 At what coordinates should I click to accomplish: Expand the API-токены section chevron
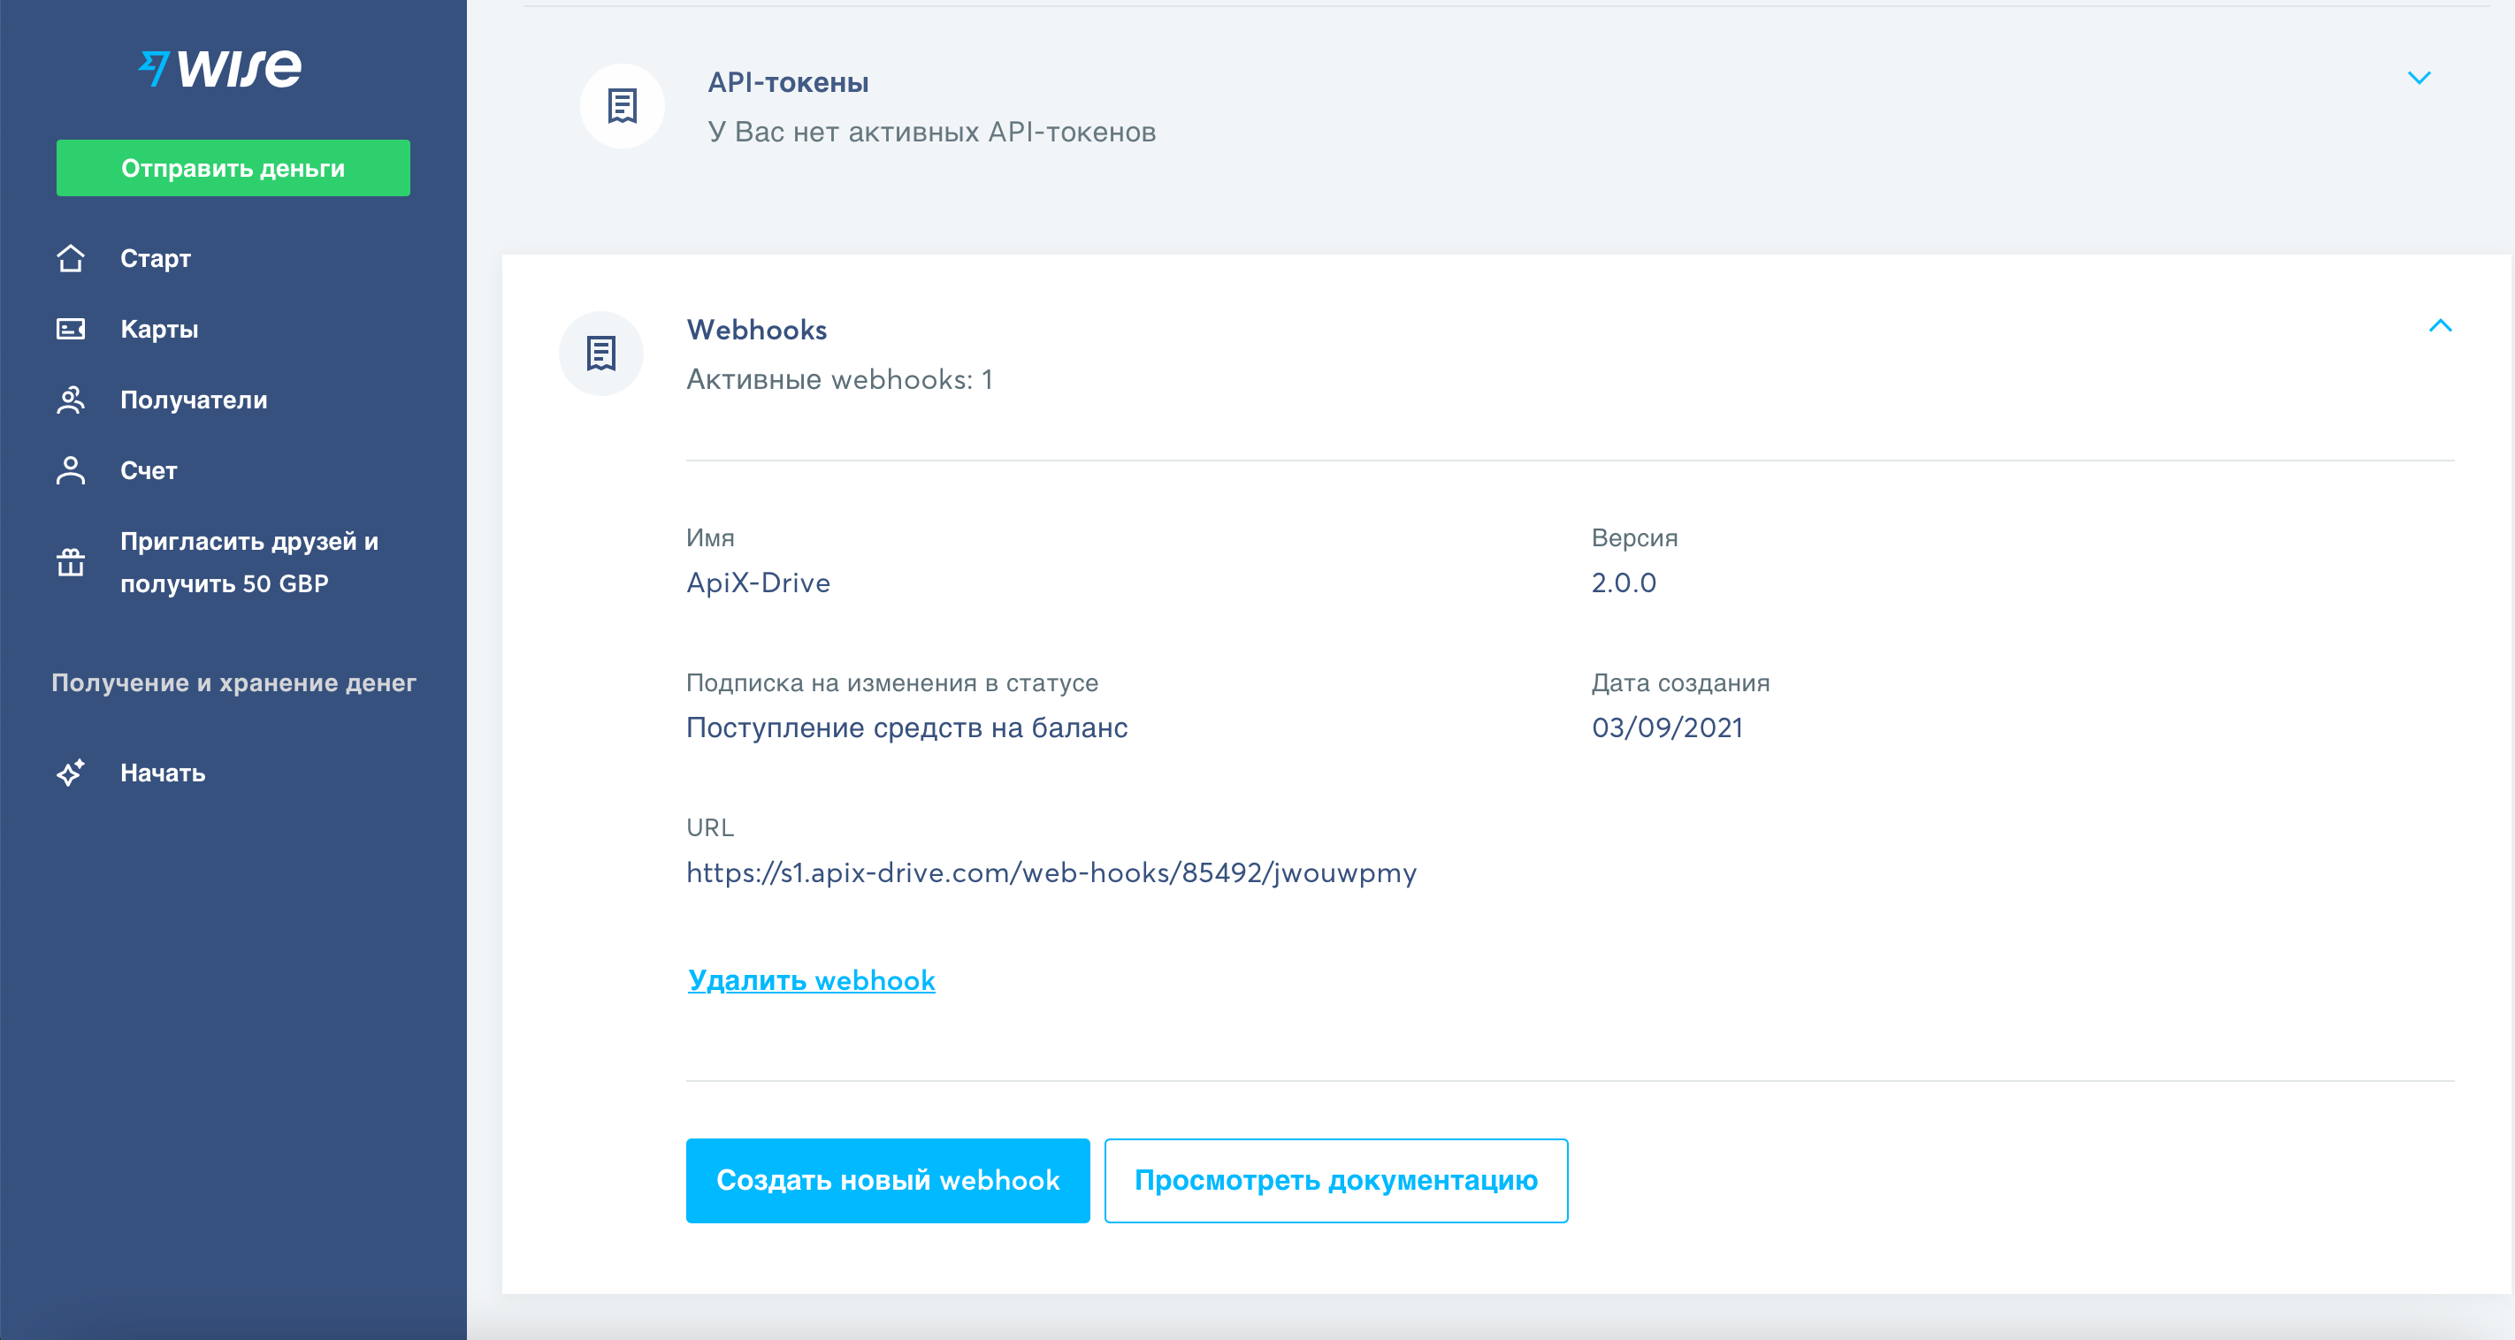point(2419,78)
